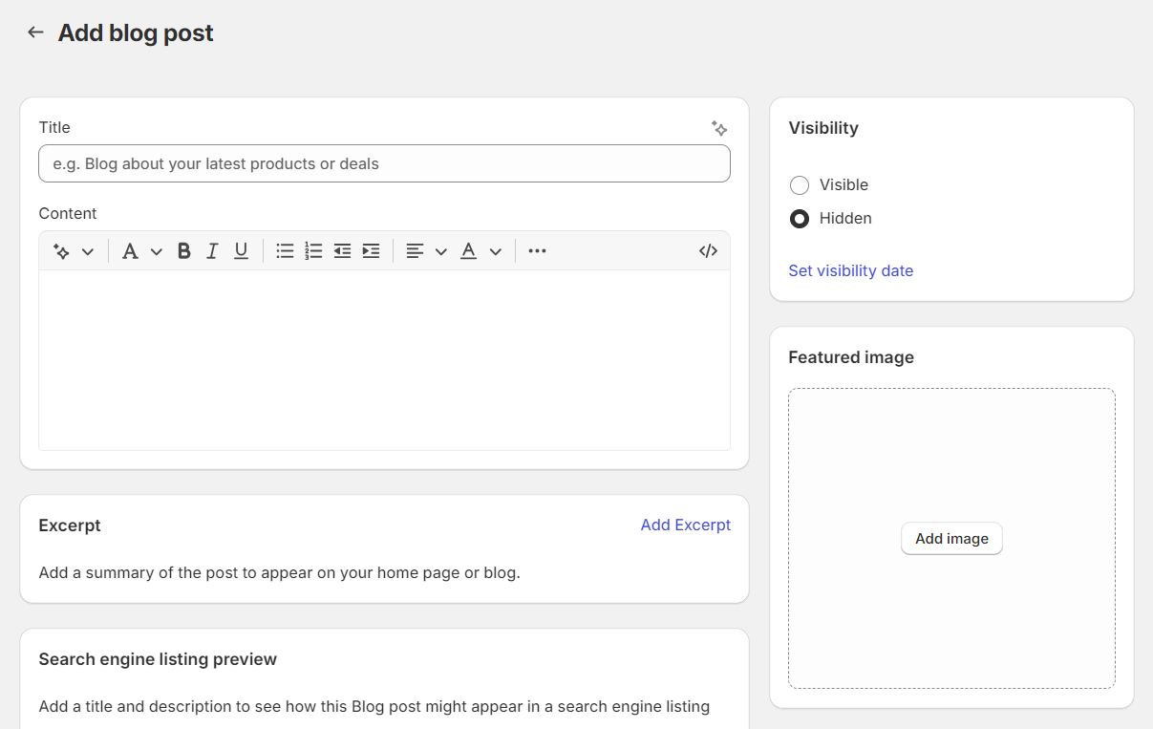Open the Set visibility date link
Image resolution: width=1153 pixels, height=729 pixels.
click(850, 270)
